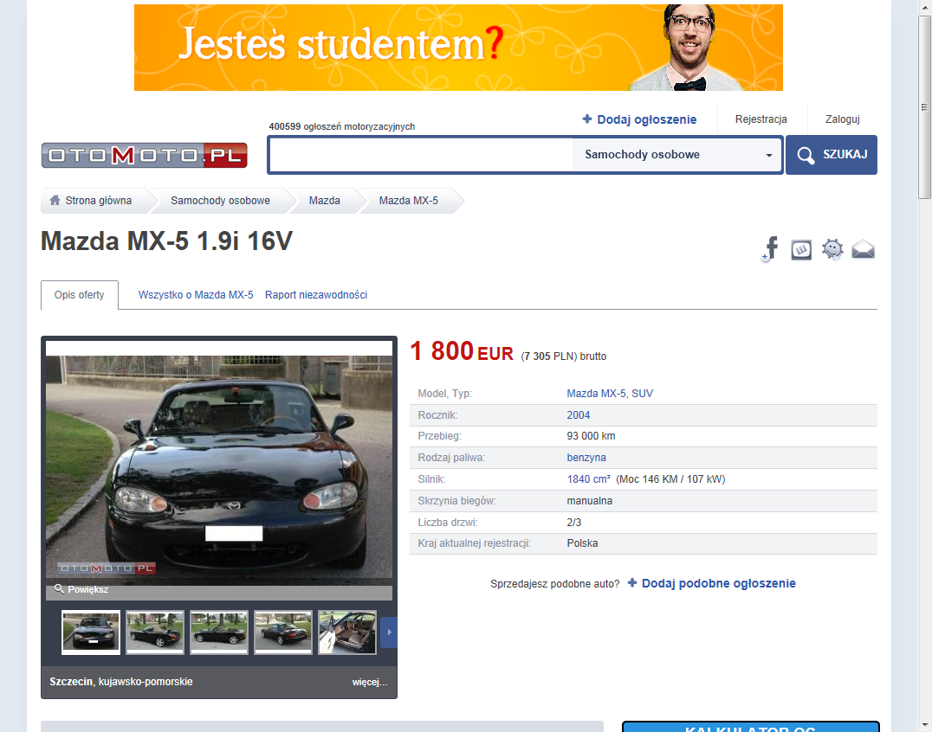Click the gearbox value manualna

pyautogui.click(x=590, y=501)
